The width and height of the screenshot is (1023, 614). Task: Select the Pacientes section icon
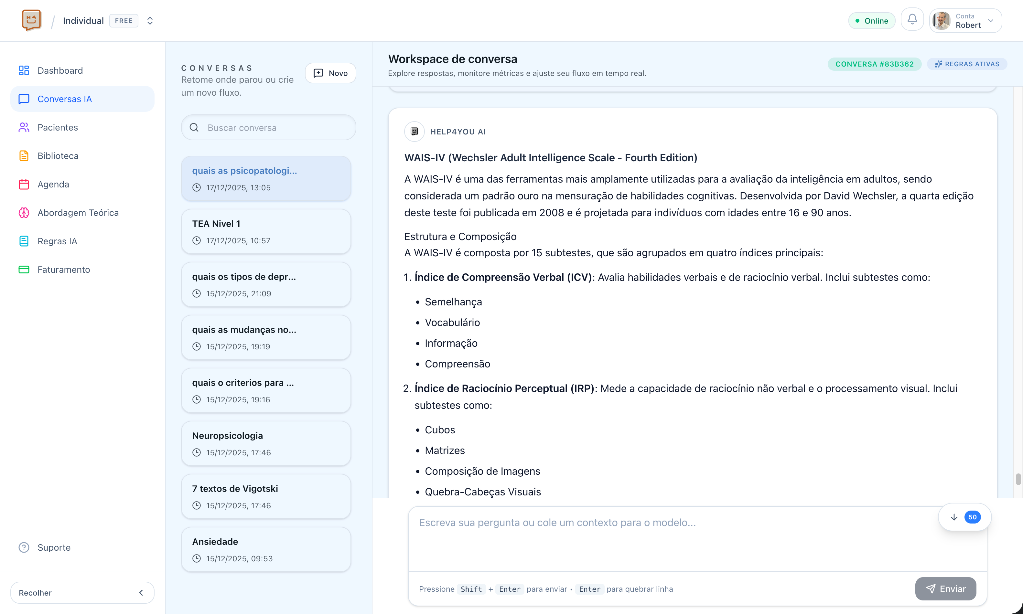[x=24, y=127]
